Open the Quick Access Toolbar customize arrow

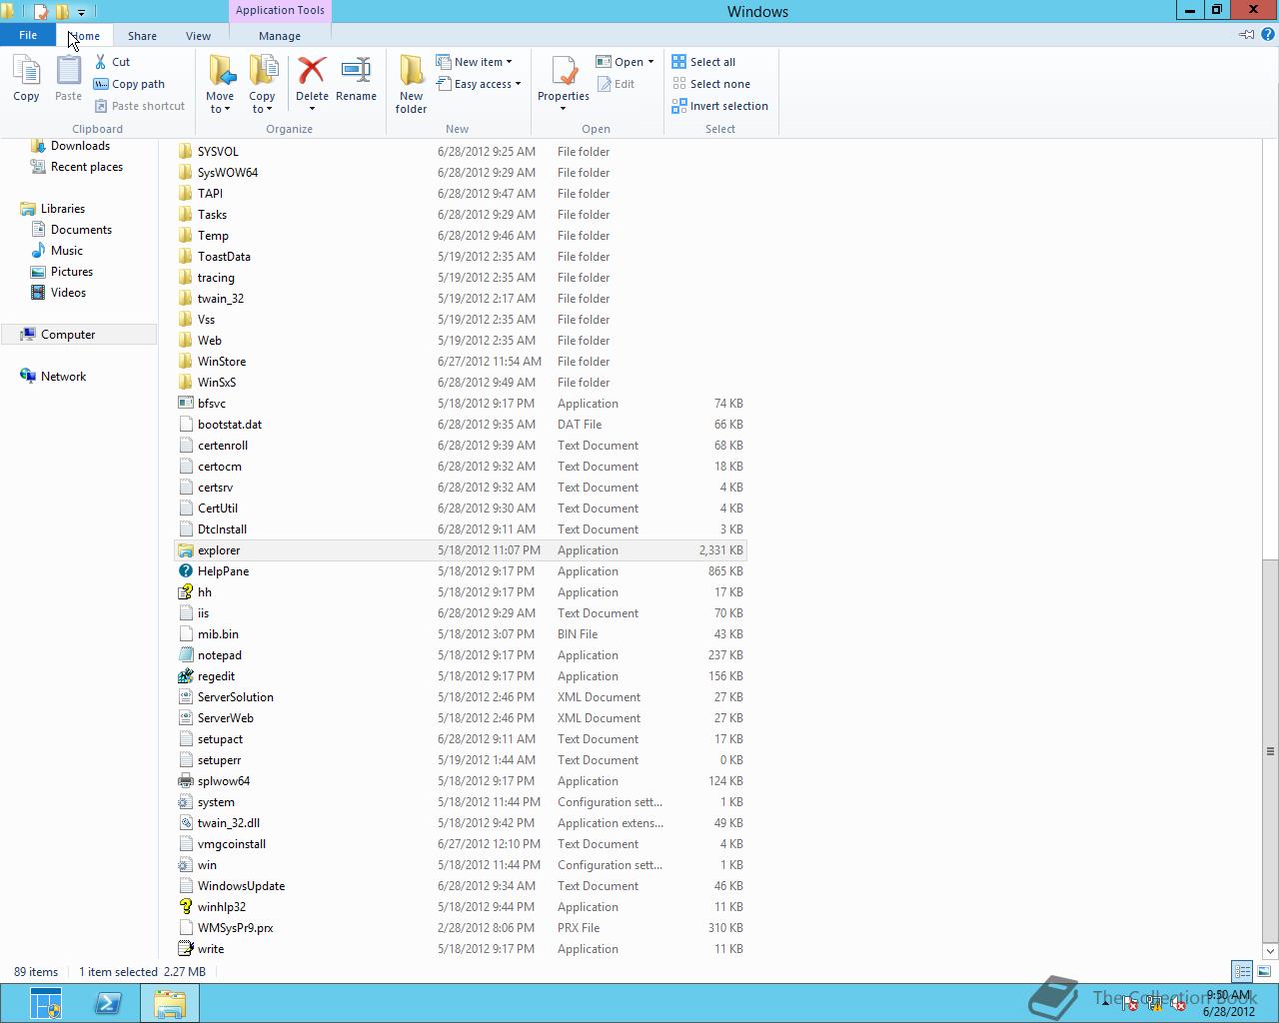82,12
